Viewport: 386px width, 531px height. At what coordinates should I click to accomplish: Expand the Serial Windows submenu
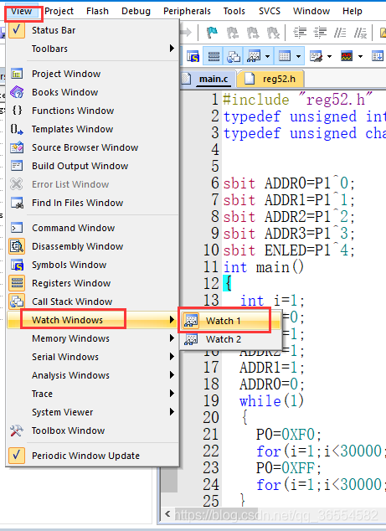point(92,357)
